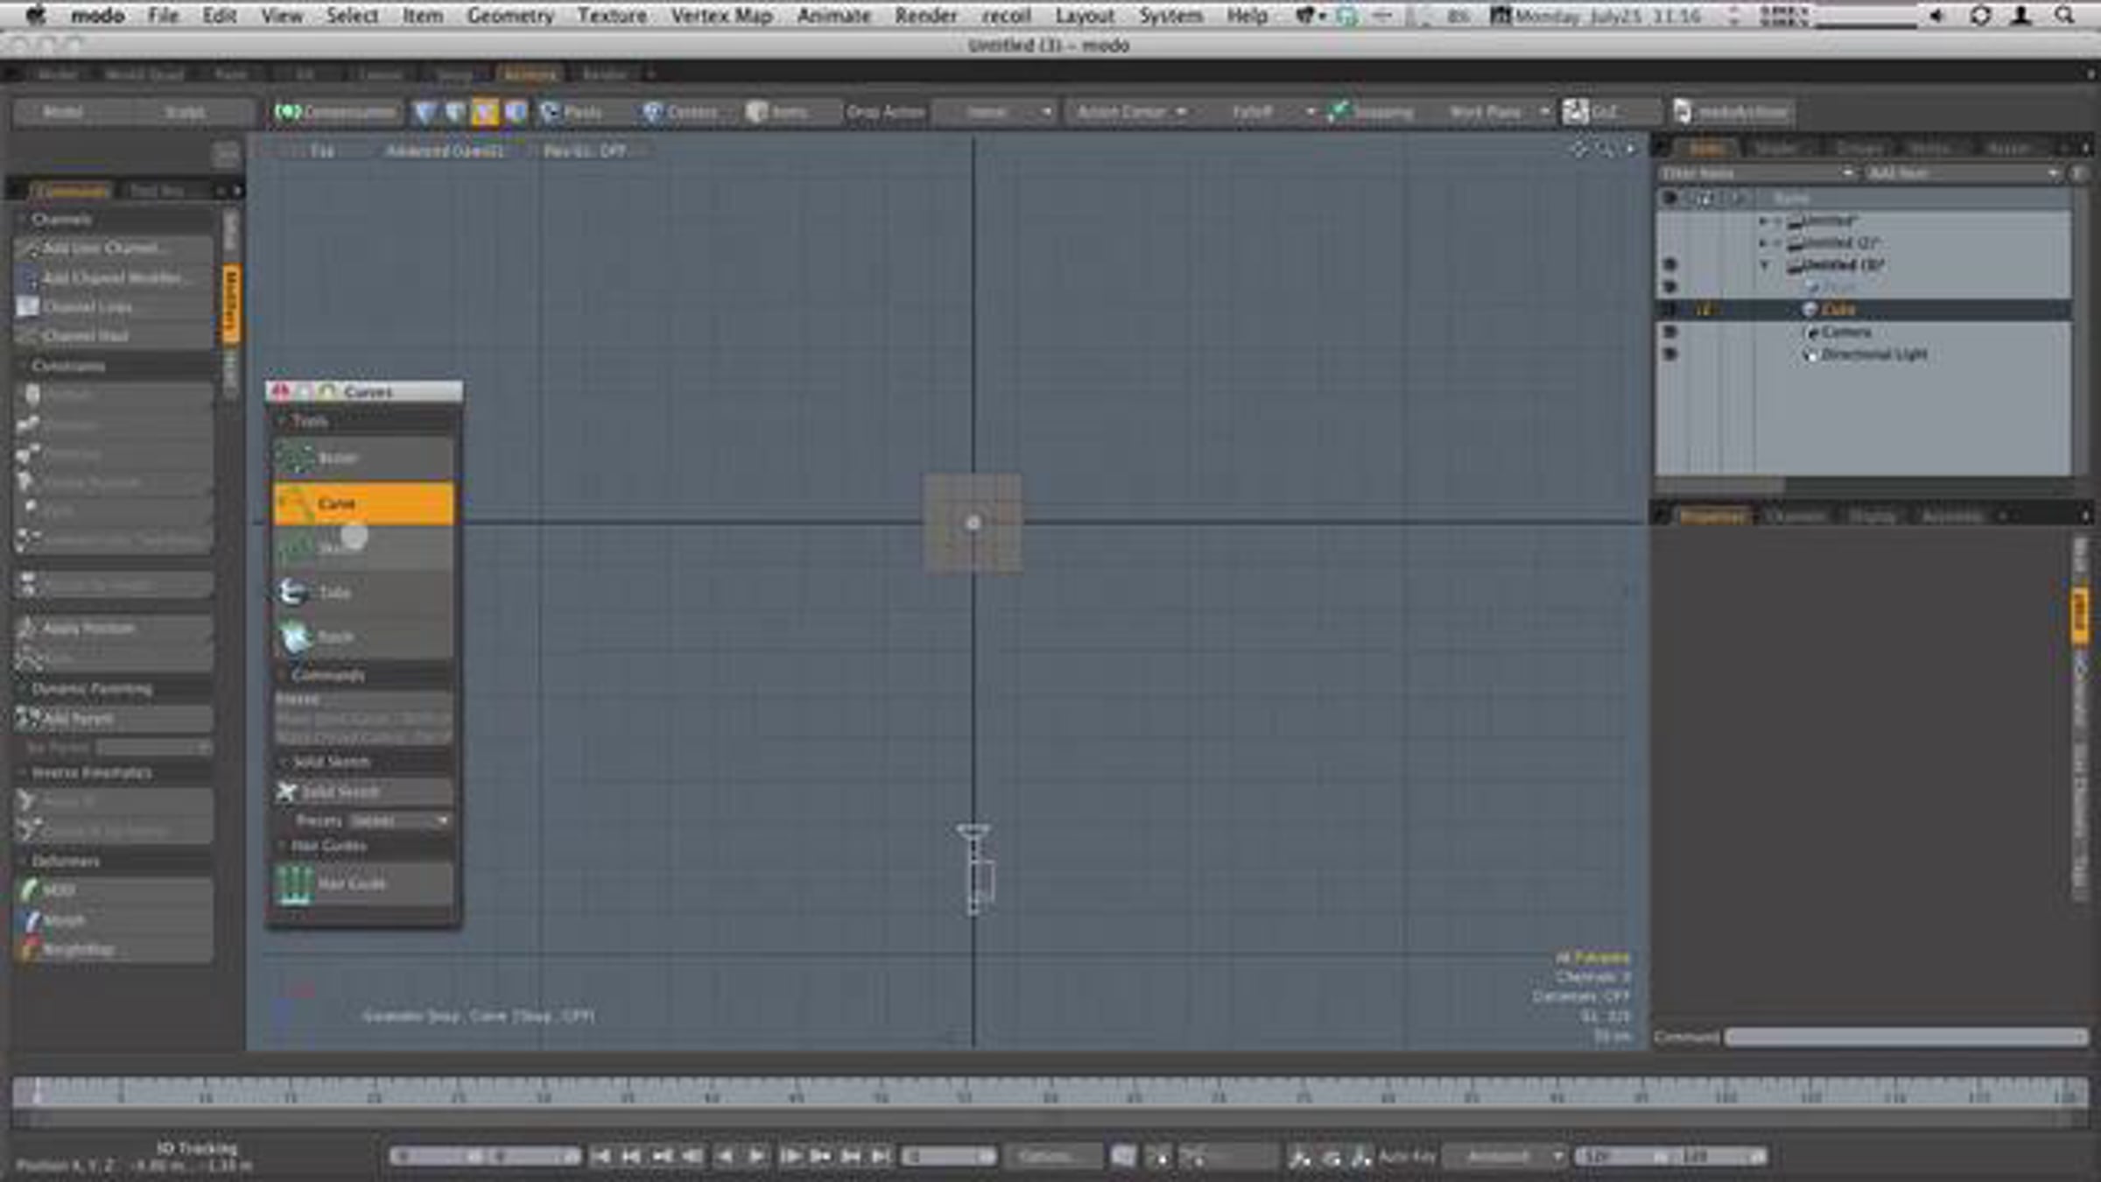This screenshot has height=1182, width=2101.
Task: Activate the Solid Sketch tool
Action: click(x=363, y=792)
